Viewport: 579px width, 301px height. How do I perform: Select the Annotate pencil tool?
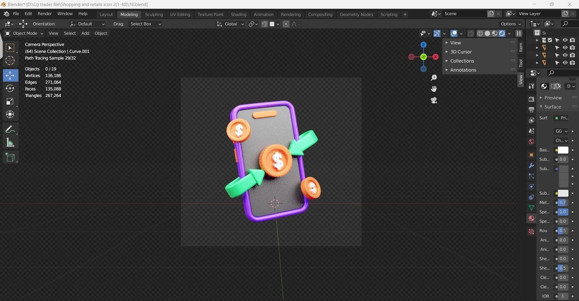coord(10,130)
